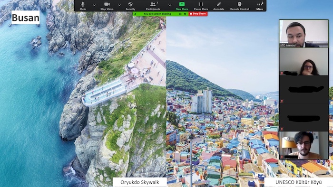Open Remote Control mouse option
The width and height of the screenshot is (333, 187).
pyautogui.click(x=240, y=6)
